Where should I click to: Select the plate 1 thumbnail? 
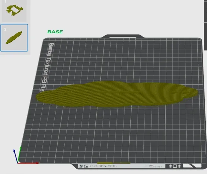click(x=14, y=11)
